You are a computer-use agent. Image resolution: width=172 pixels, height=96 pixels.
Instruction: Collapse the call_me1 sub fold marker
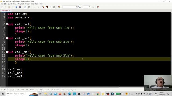pyautogui.click(x=7, y=24)
